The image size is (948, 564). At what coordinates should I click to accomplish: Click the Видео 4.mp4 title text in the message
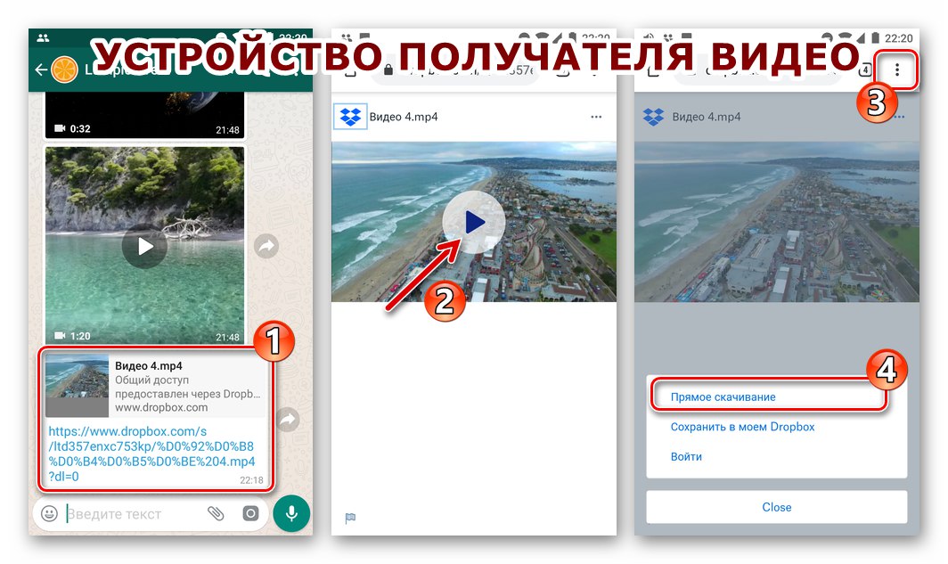tap(149, 365)
